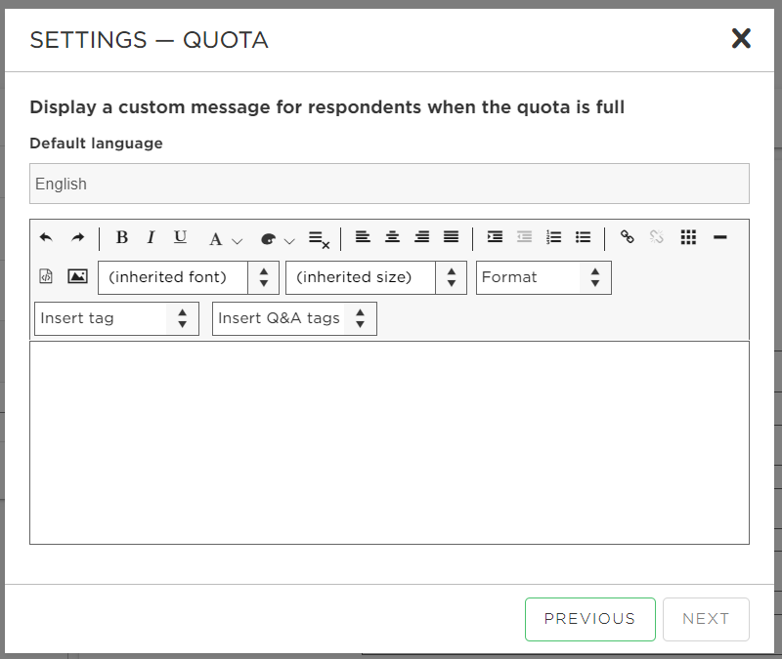Insert a numbered list

[553, 237]
